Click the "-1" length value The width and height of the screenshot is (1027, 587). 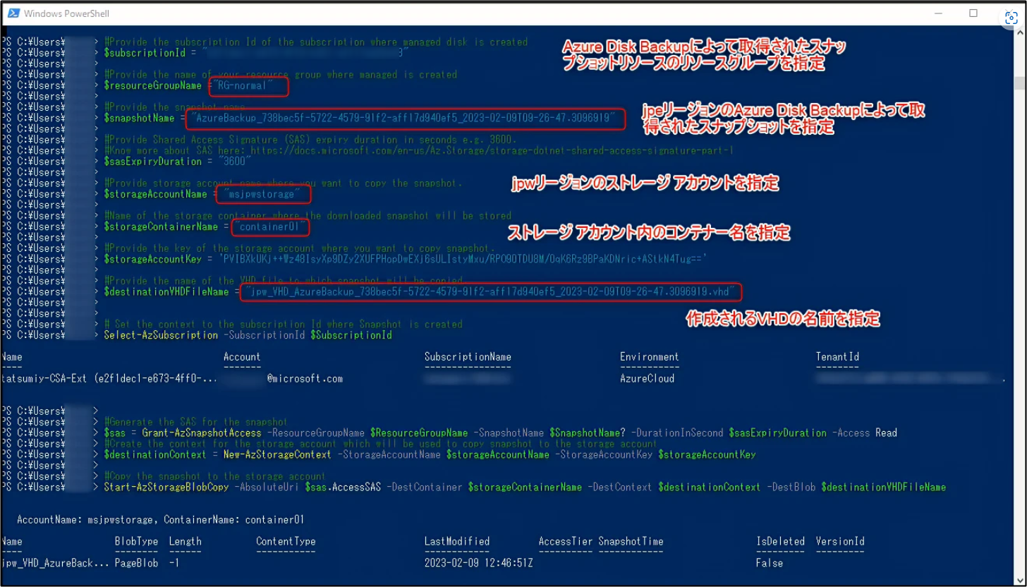[174, 563]
